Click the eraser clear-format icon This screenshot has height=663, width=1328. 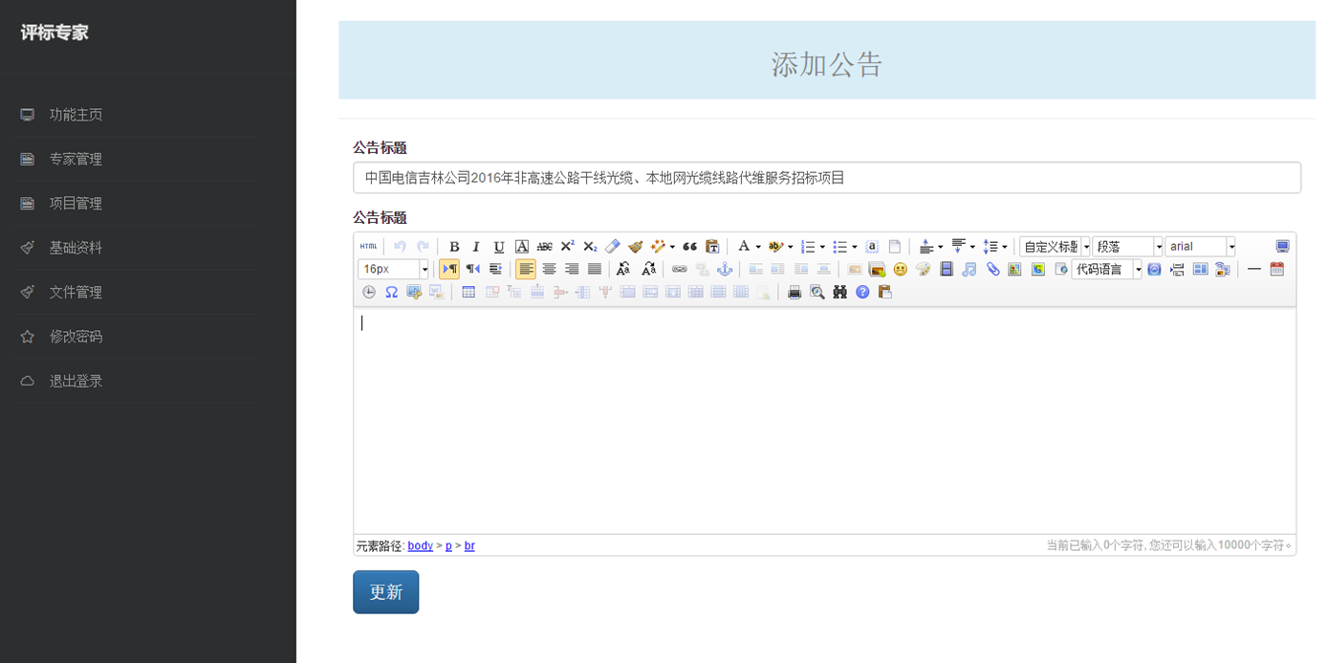pos(613,246)
